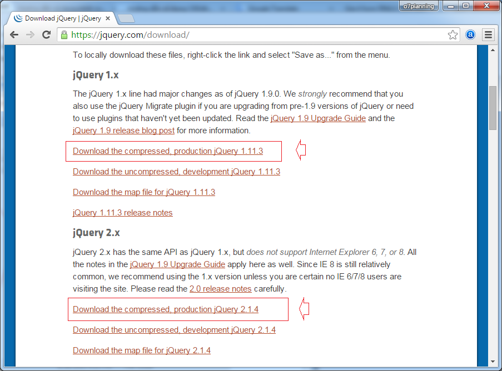Screen dimensions: 502x371
Task: View the green padlock site security info
Action: (x=64, y=35)
